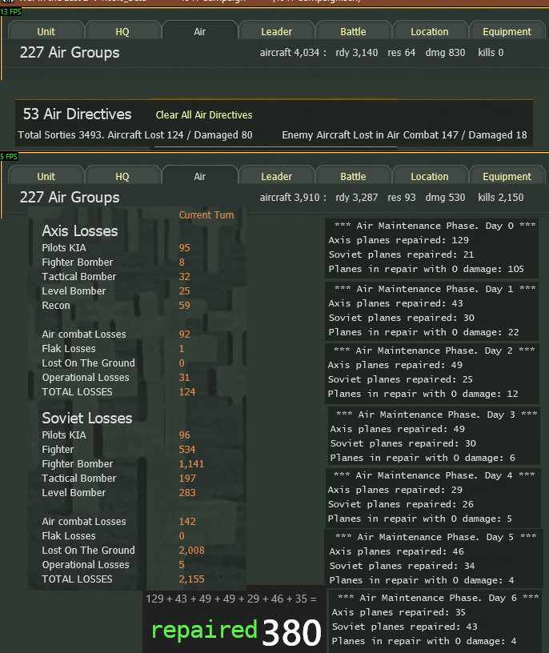Click the Soviet TOTAL LOSSES value 2,155

click(x=191, y=579)
